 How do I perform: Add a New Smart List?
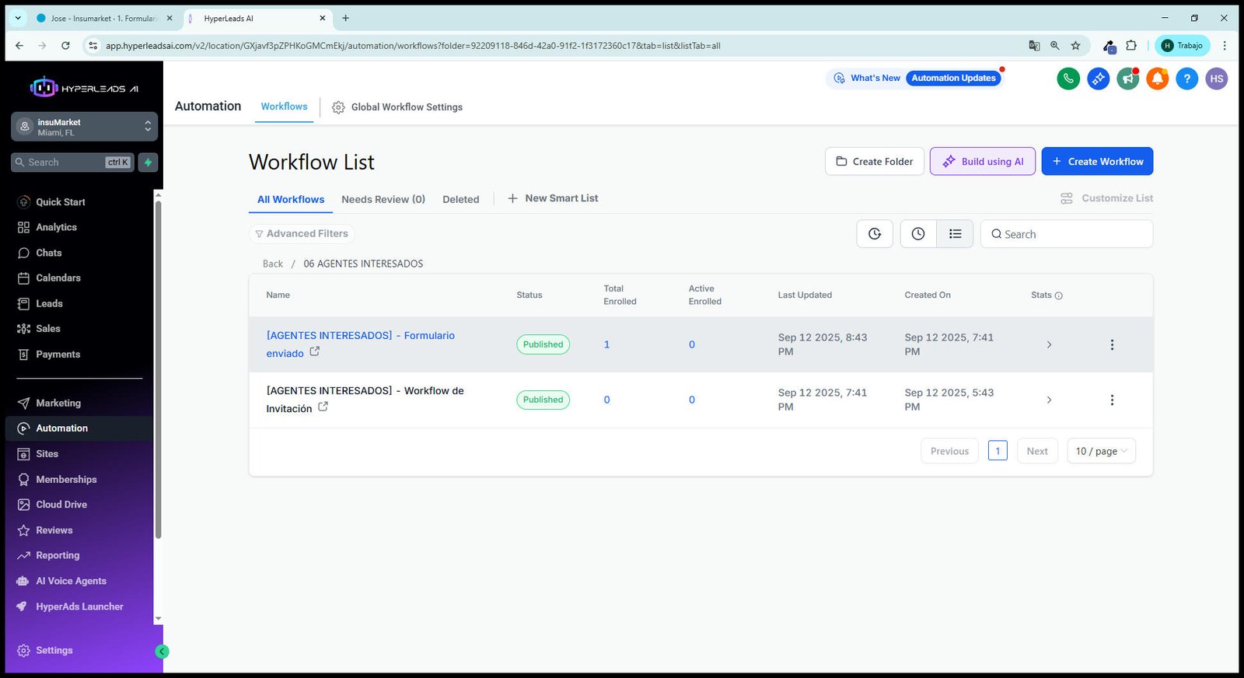[553, 198]
